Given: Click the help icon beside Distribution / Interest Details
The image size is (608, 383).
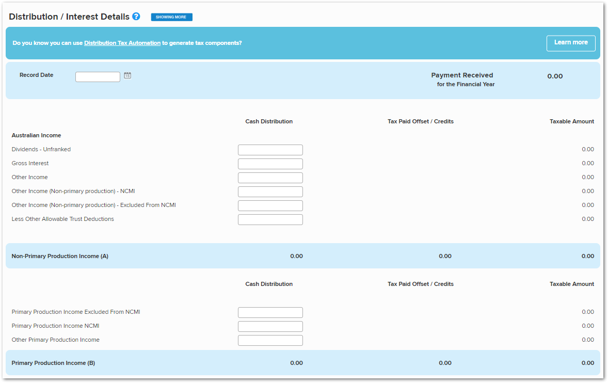Looking at the screenshot, I should click(136, 16).
